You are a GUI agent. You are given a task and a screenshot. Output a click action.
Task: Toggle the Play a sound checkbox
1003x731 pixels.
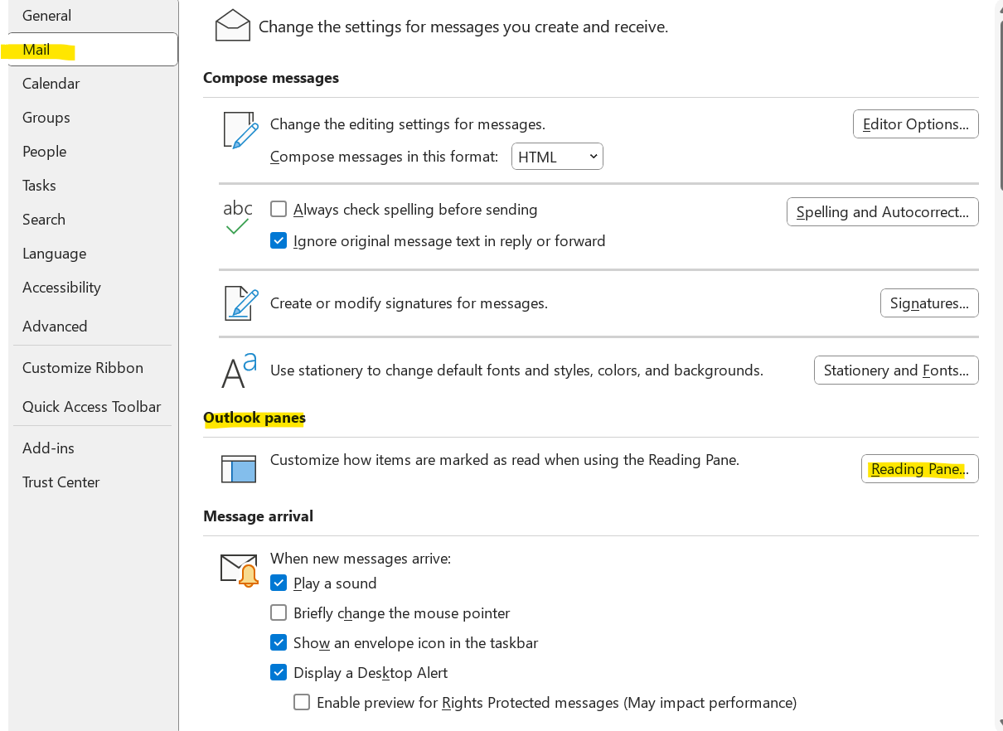279,583
